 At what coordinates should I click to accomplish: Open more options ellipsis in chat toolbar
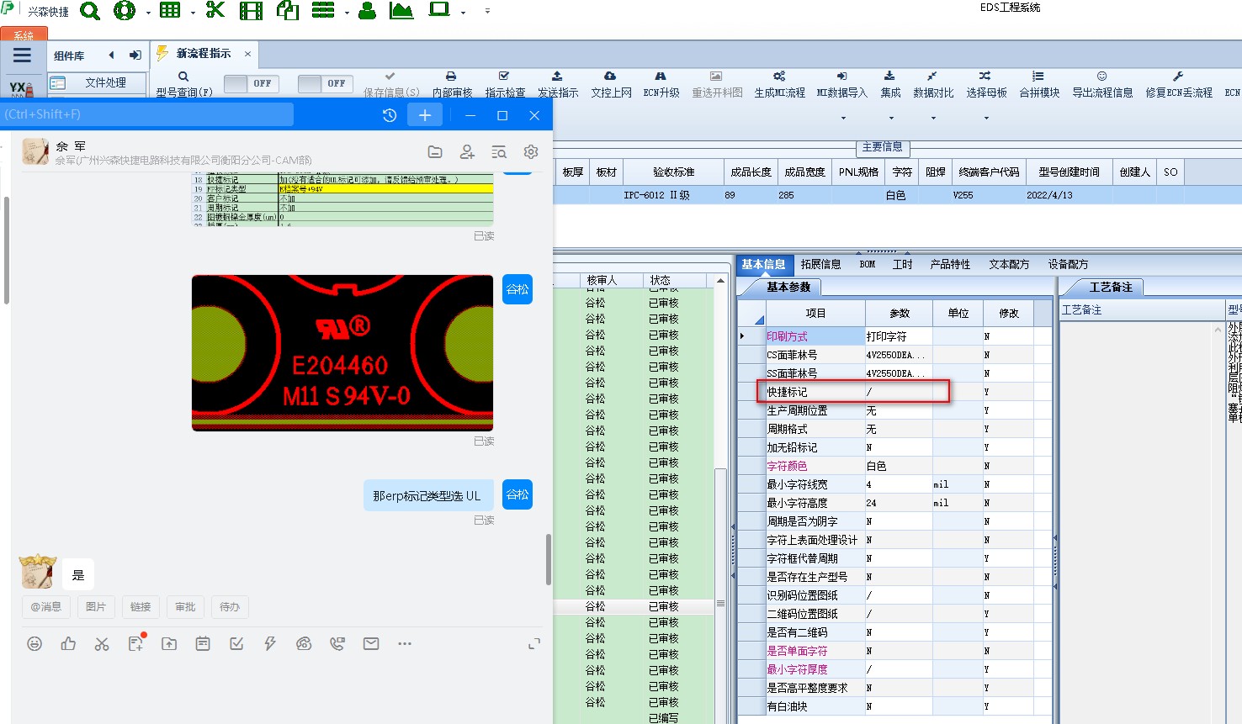pos(405,644)
